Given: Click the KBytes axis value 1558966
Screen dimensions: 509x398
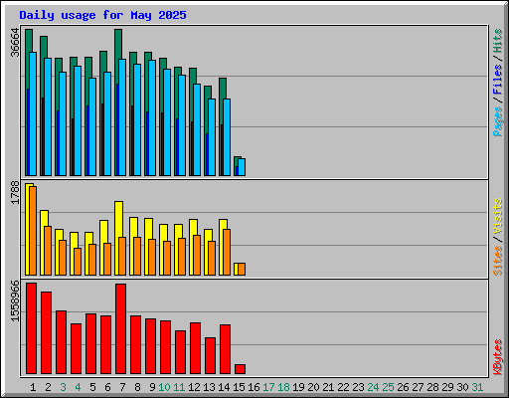Looking at the screenshot, I should (x=15, y=301).
